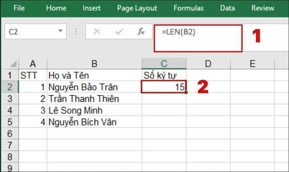The height and width of the screenshot is (172, 289).
Task: Select column B header
Action: (x=94, y=64)
